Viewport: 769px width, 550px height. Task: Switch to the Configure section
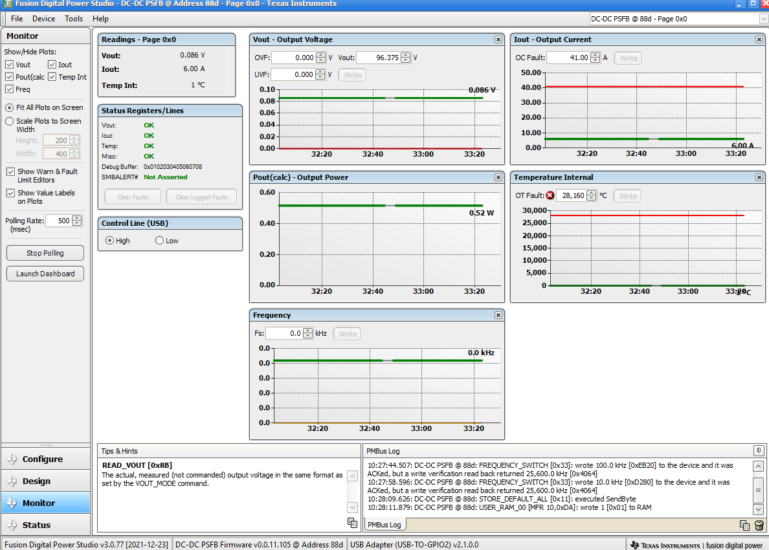pyautogui.click(x=45, y=459)
